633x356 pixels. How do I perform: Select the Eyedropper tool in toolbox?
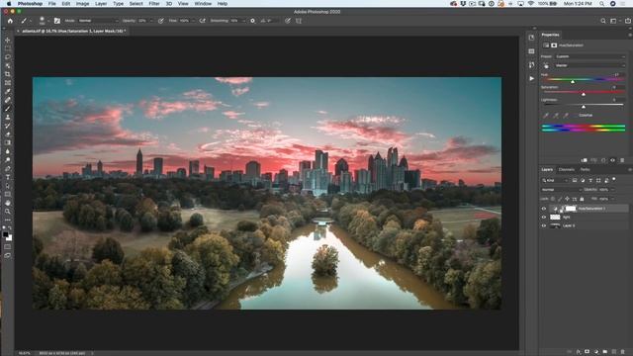(8, 91)
